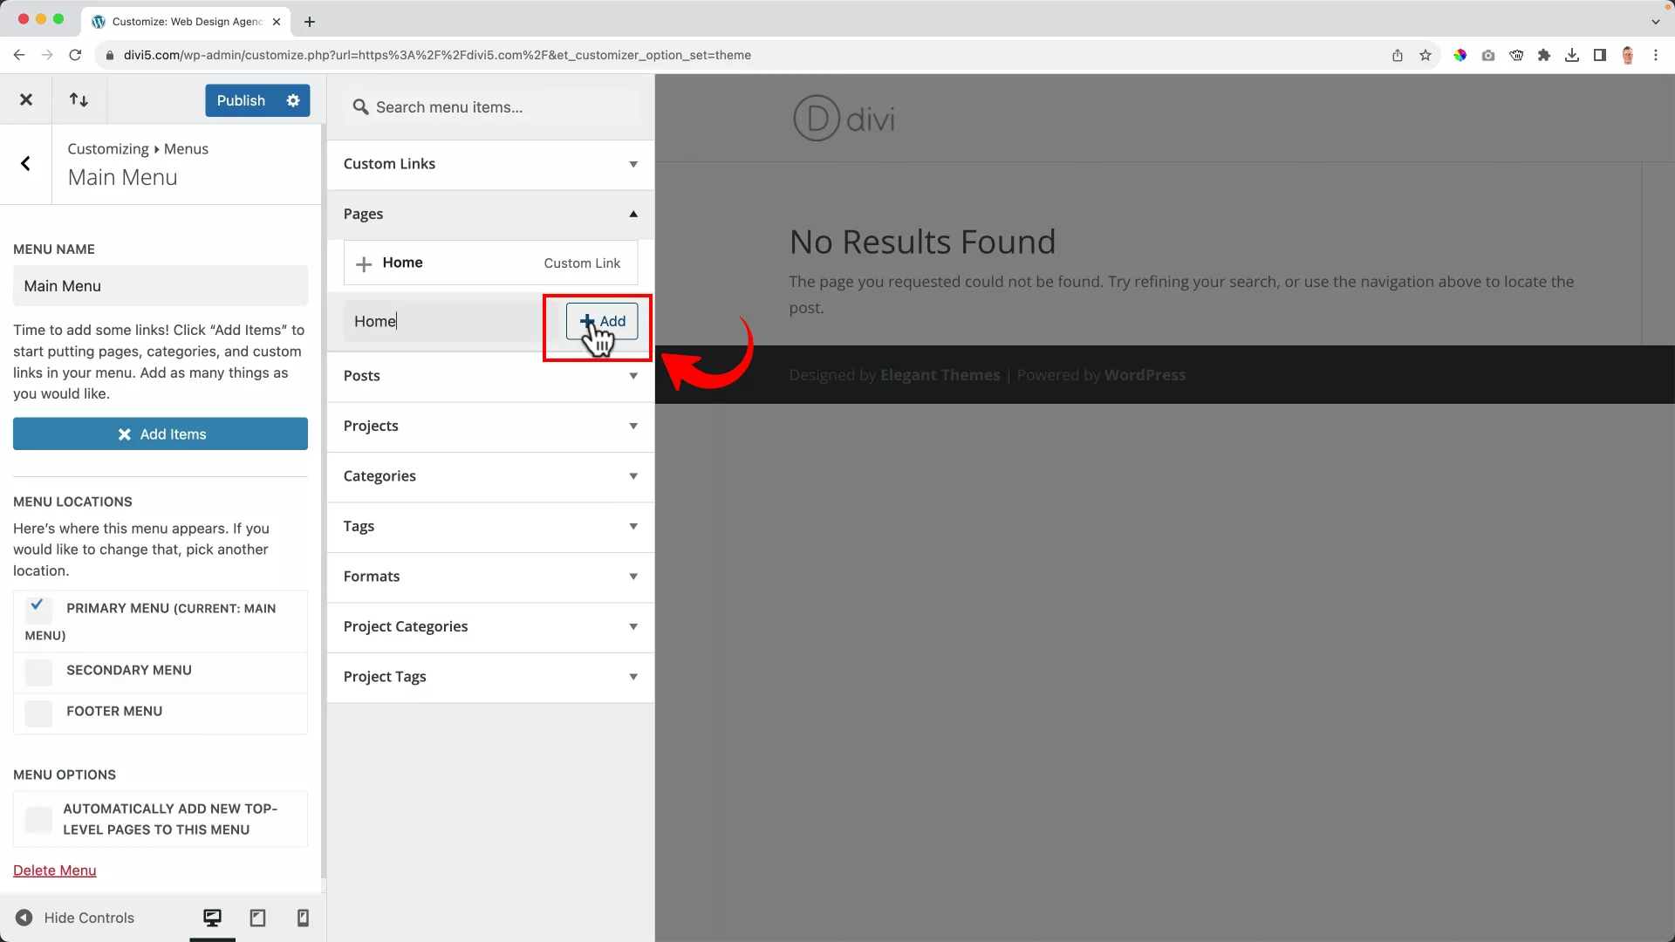Switch to desktop preview icon
This screenshot has height=942, width=1675.
point(212,918)
